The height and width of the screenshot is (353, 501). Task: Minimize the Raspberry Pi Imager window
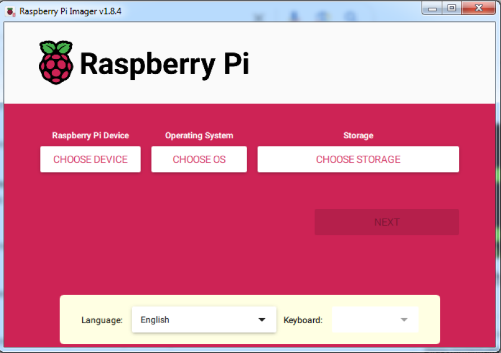[x=432, y=8]
